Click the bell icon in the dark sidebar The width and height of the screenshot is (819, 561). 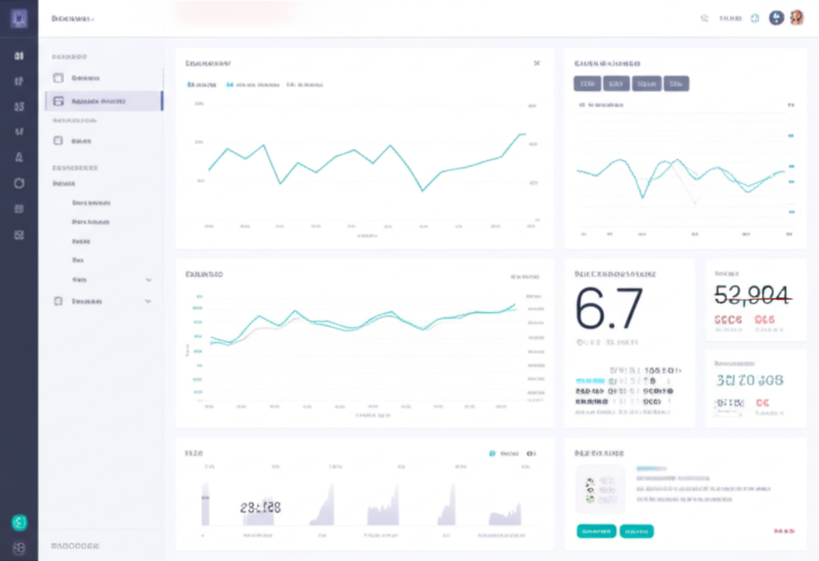click(x=19, y=157)
